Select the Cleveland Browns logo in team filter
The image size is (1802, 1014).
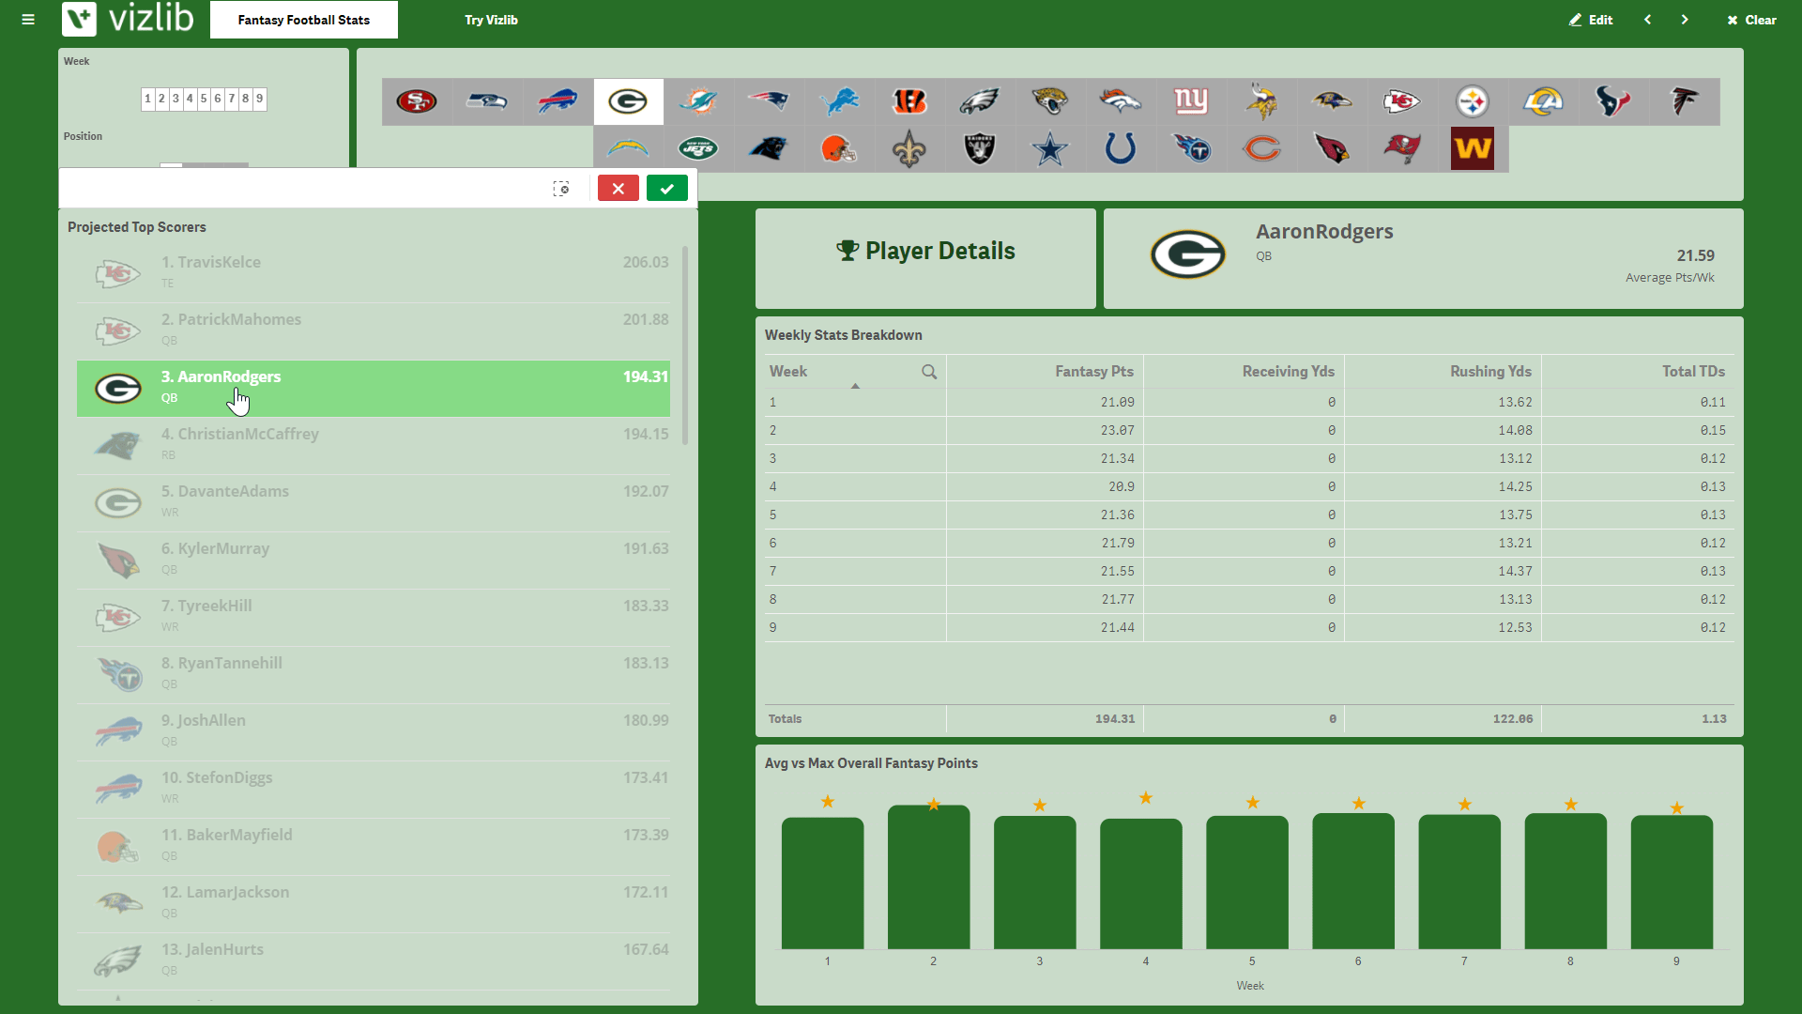[x=839, y=148]
